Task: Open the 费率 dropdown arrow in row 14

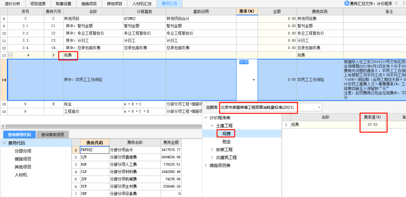Action: pyautogui.click(x=254, y=80)
